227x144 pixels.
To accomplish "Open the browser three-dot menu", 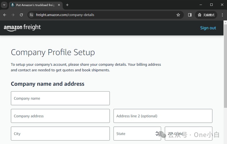I will click(x=222, y=15).
